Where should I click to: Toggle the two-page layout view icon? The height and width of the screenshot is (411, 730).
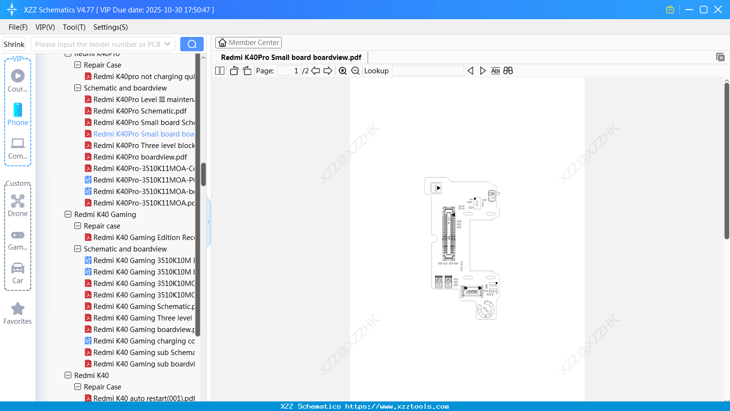[x=220, y=71]
